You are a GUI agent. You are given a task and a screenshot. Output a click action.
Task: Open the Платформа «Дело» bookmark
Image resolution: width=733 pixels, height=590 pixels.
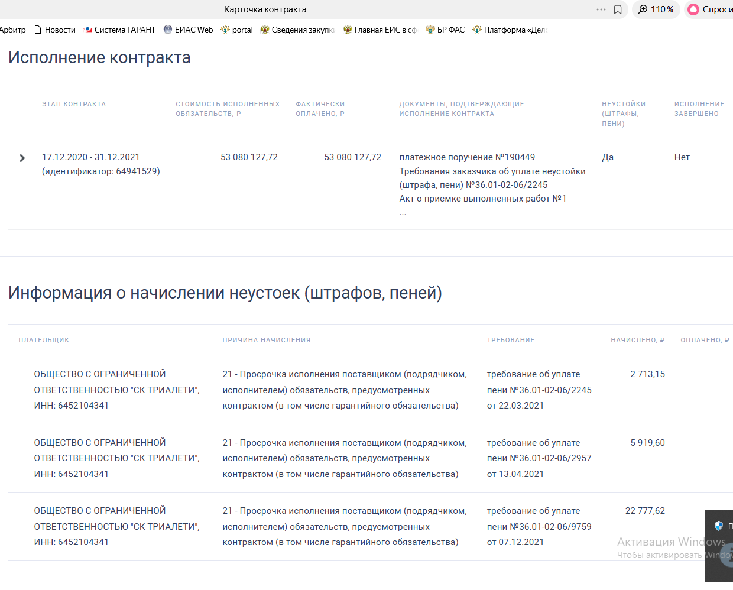[x=510, y=30]
